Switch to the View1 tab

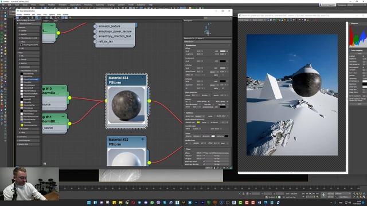(46, 21)
